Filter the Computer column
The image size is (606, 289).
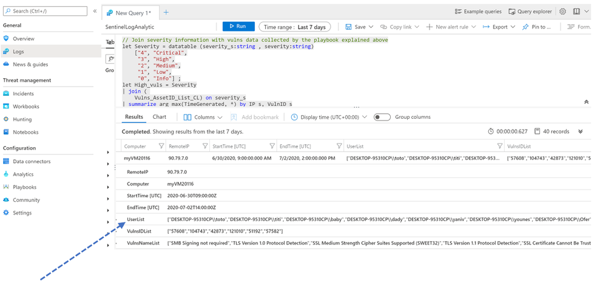click(161, 146)
